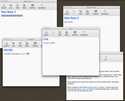Open Tools in New Note 4 window

point(87,13)
